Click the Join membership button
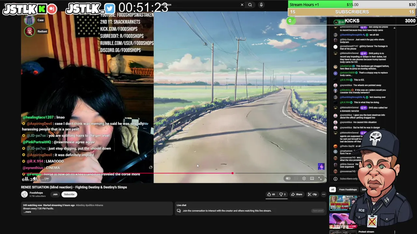The width and height of the screenshot is (417, 234). coord(55,194)
